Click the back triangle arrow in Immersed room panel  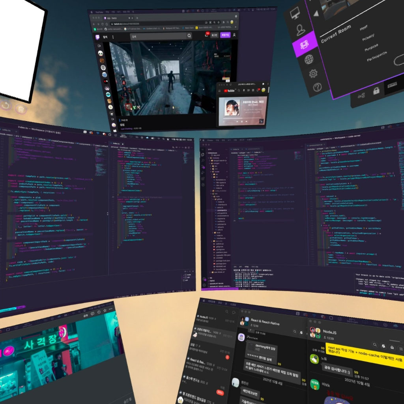point(316,13)
